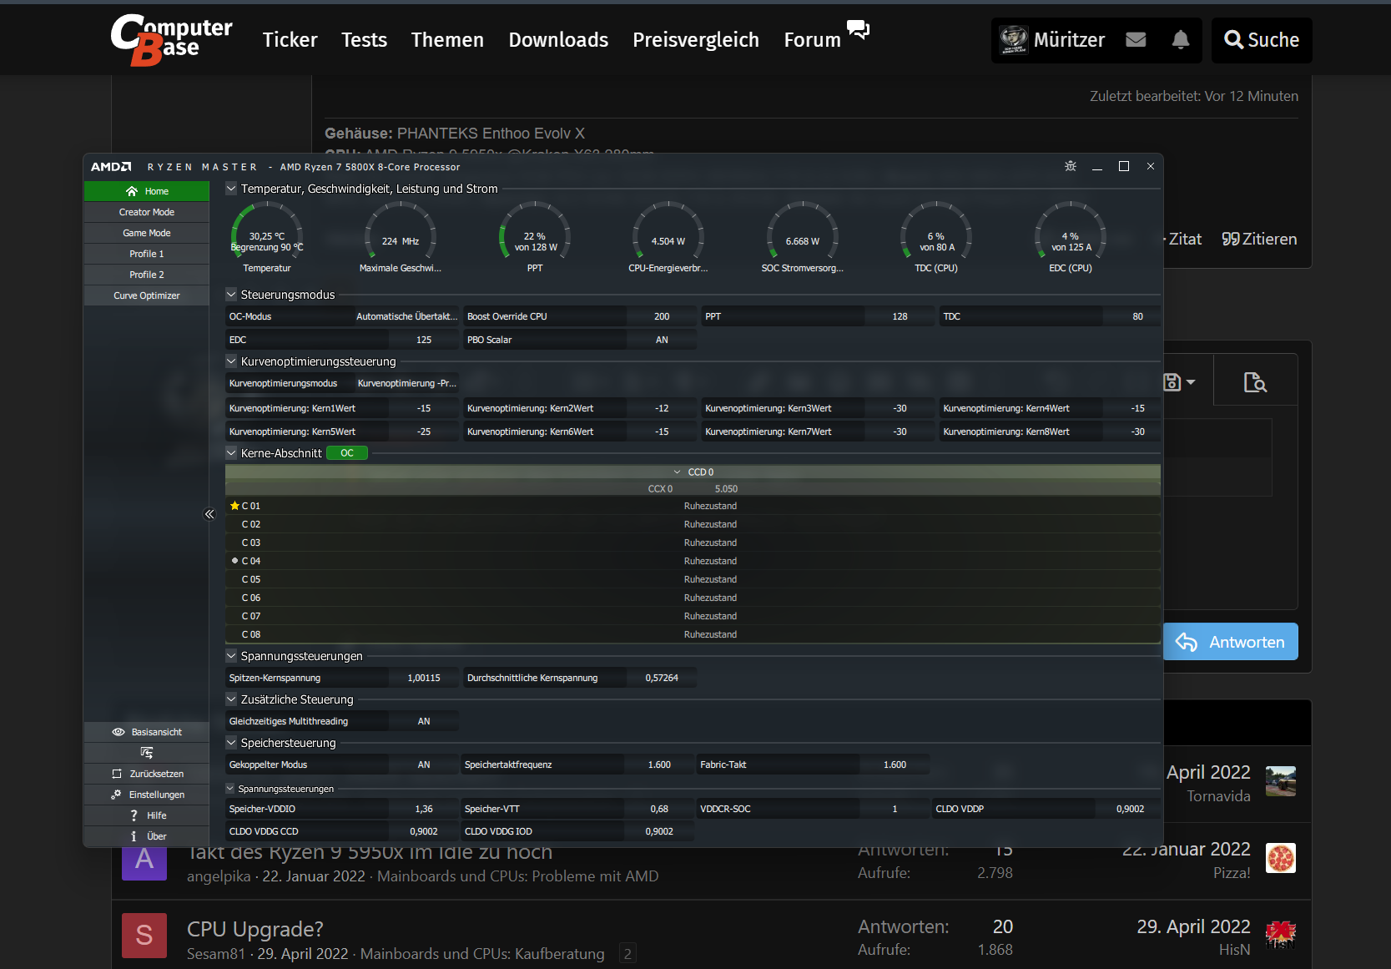Collapse the Kurvenoptimierungssteuerung section
This screenshot has height=969, width=1391.
pos(231,361)
